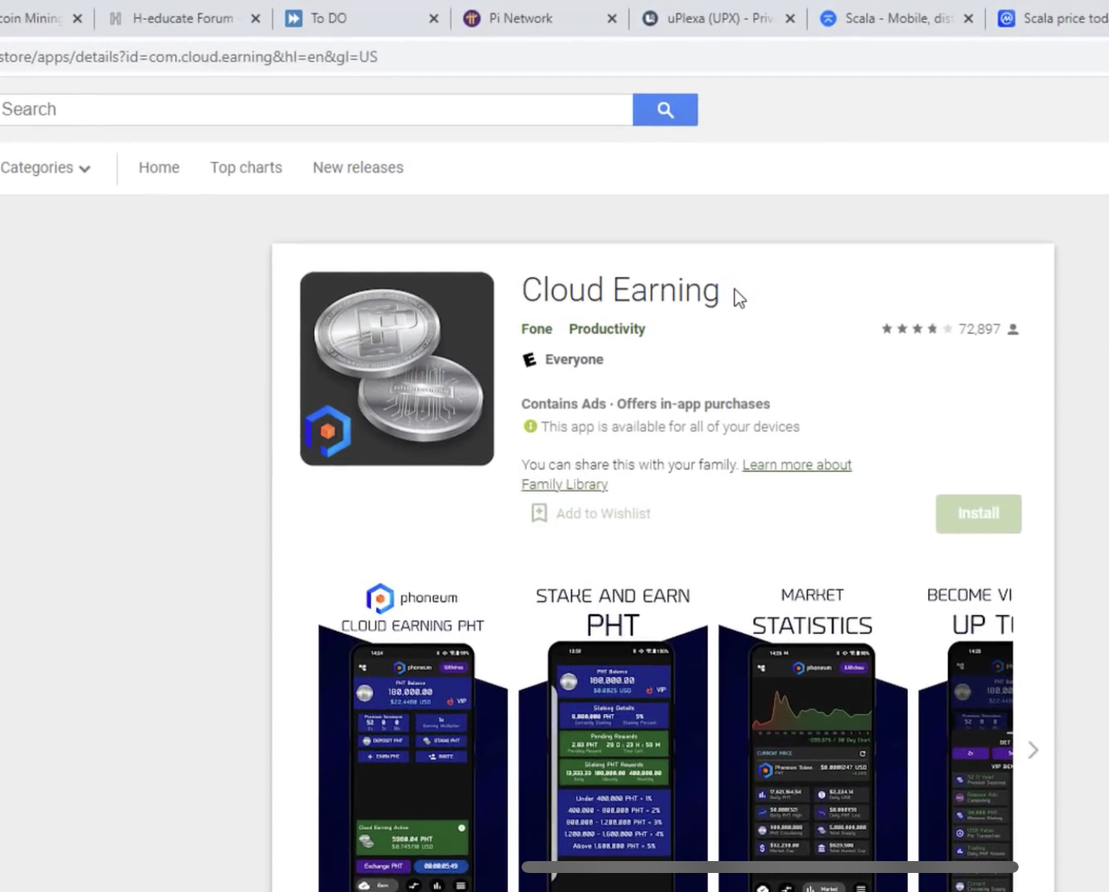Screen dimensions: 1109x892
Task: Open the Cloud Earning PHT screenshot
Action: pyautogui.click(x=412, y=737)
